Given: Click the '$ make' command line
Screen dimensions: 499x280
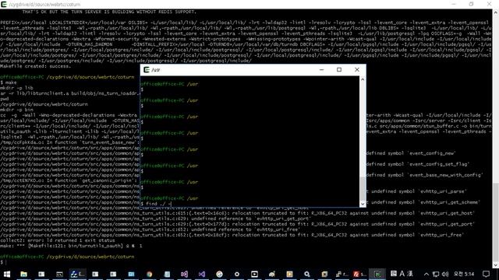Looking at the screenshot, I should tap(9, 82).
